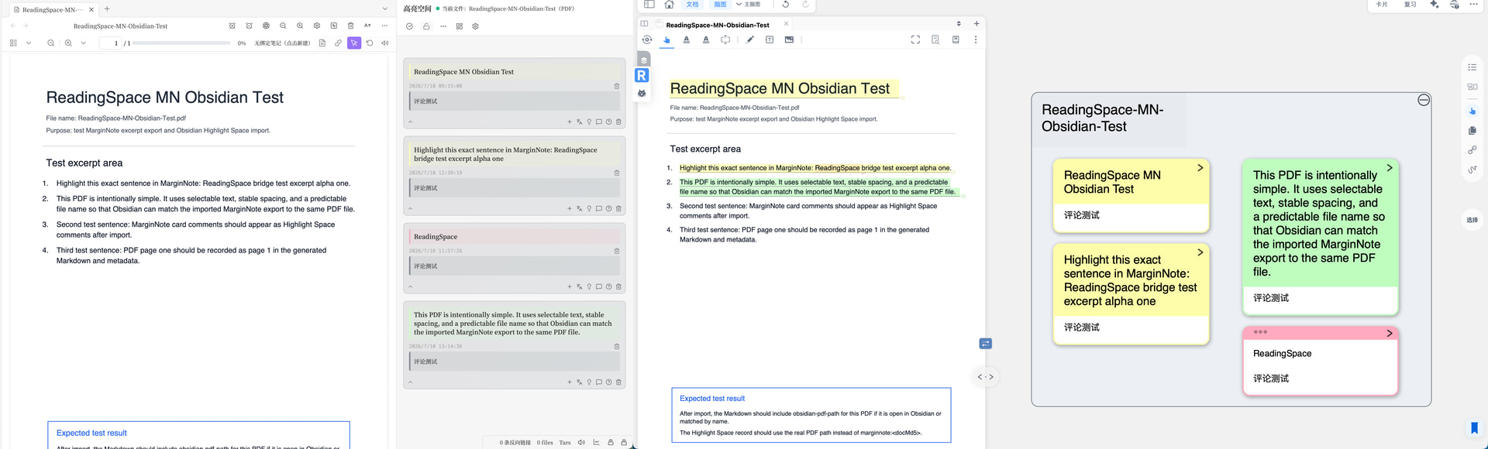Image resolution: width=1488 pixels, height=449 pixels.
Task: Switch to the 复习 review tab
Action: tap(1410, 5)
